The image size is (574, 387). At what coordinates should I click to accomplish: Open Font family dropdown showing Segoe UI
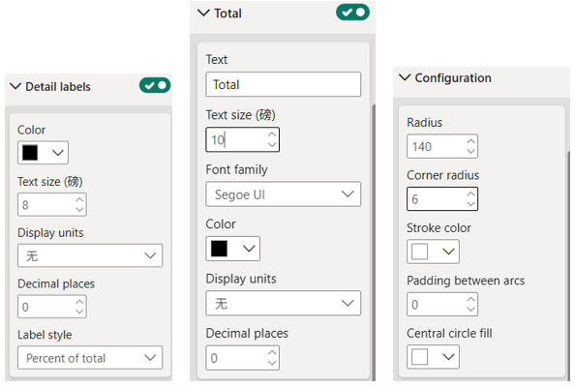click(x=284, y=193)
